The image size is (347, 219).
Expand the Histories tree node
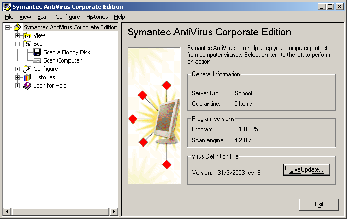[x=17, y=78]
